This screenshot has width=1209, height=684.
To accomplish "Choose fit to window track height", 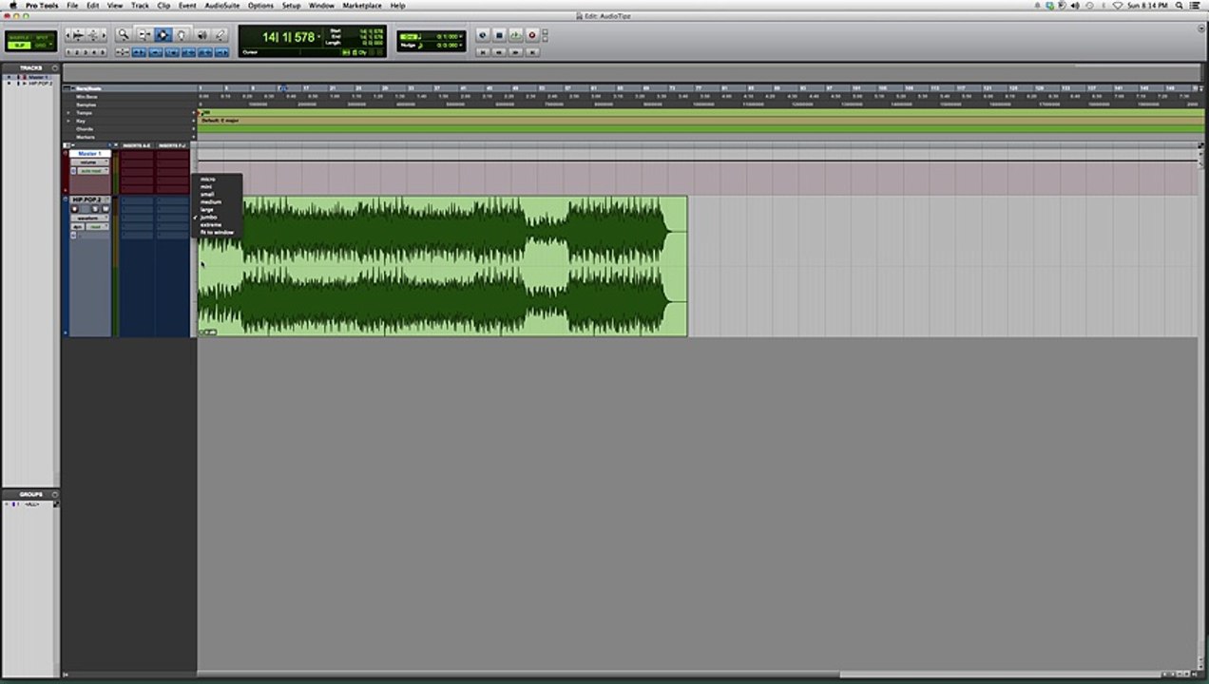I will tap(217, 233).
